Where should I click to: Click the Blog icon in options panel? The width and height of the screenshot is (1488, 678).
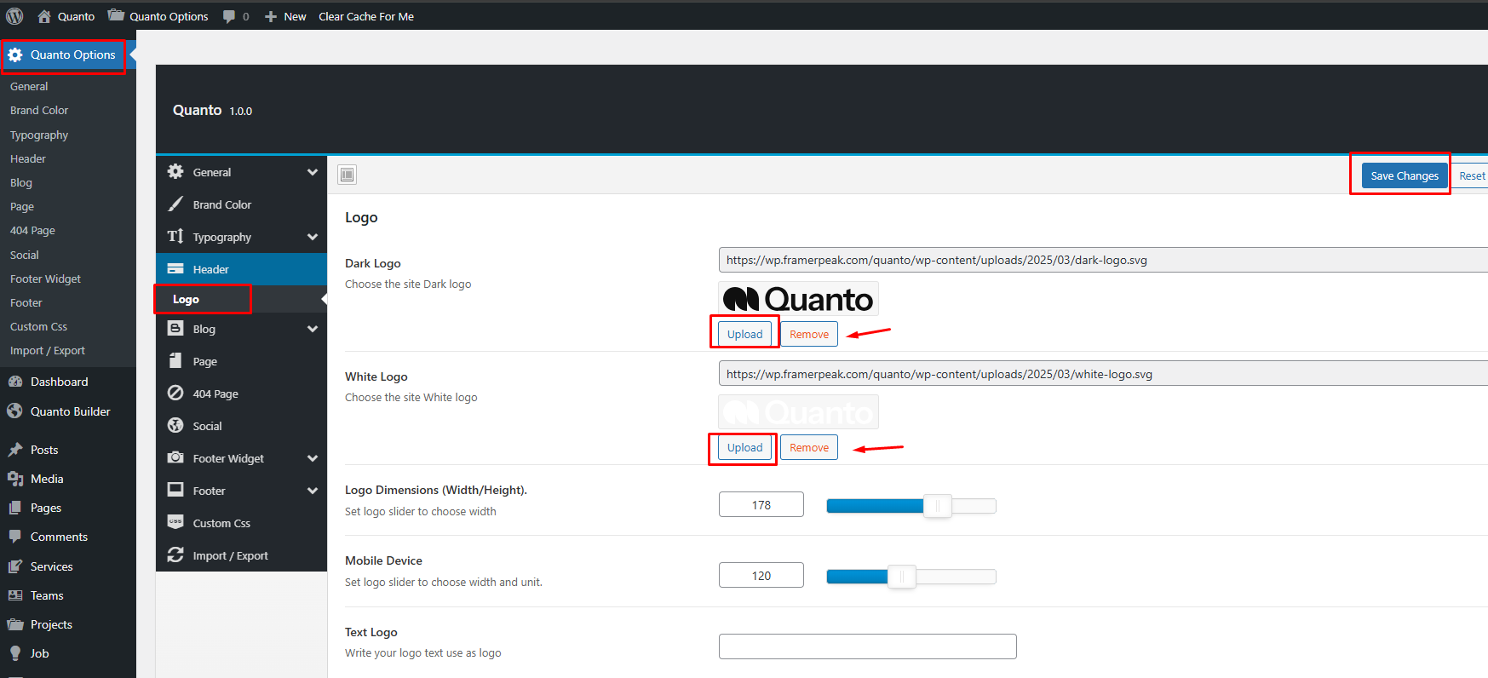pyautogui.click(x=175, y=328)
